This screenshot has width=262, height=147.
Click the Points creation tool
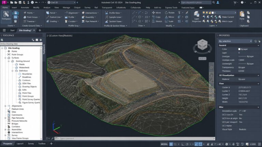coord(29,13)
